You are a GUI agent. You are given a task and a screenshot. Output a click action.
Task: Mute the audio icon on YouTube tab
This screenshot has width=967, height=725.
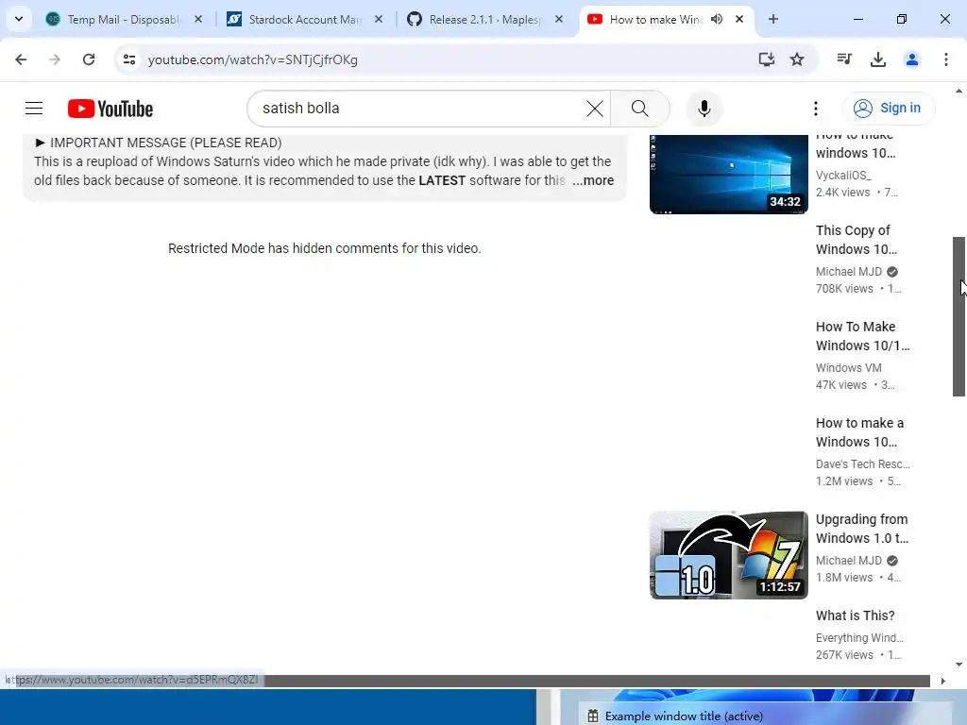click(x=717, y=19)
